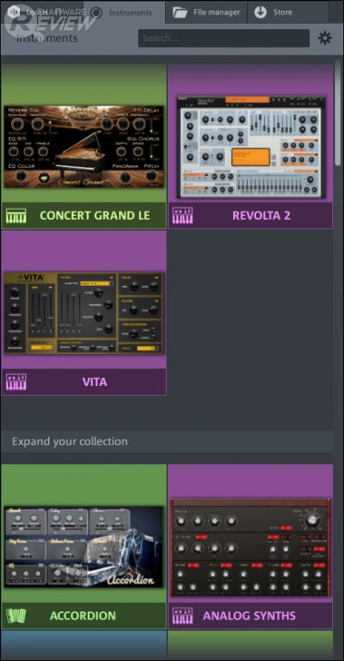Click the synth keyboard icon beside Revolta 2
This screenshot has height=661, width=344.
[183, 215]
